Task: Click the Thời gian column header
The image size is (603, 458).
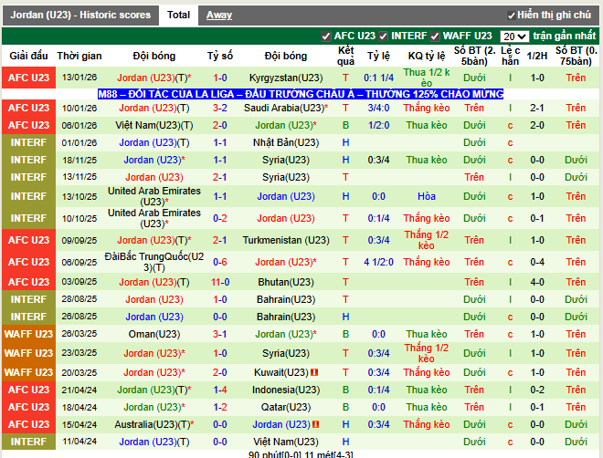Action: 79,56
